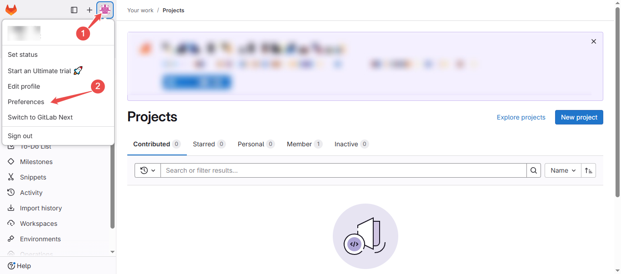
Task: Click the GitLab logo
Action: tap(11, 10)
